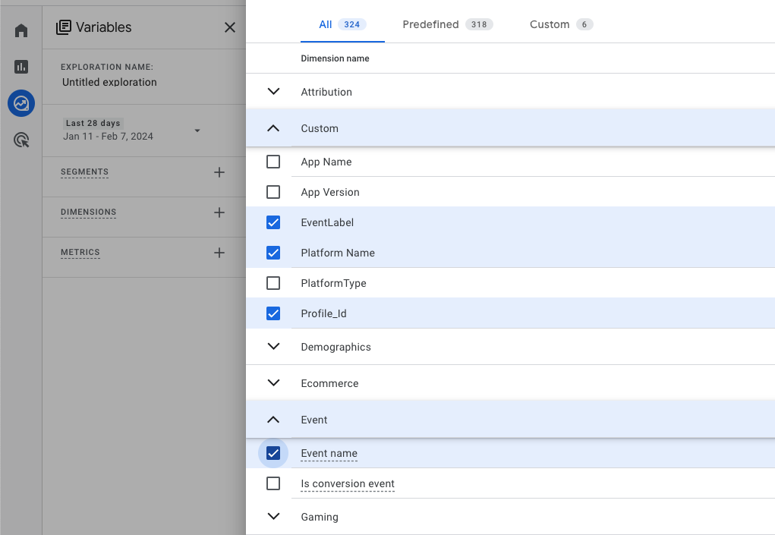Expand the Ecommerce category
This screenshot has width=775, height=535.
click(273, 383)
